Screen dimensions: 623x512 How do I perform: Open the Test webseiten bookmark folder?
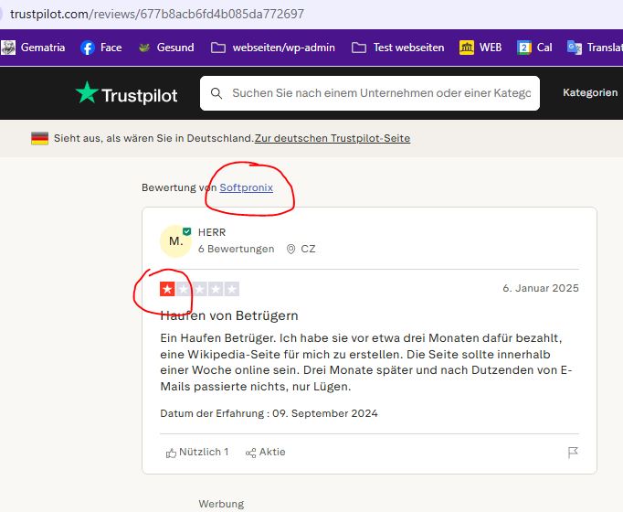(x=397, y=48)
